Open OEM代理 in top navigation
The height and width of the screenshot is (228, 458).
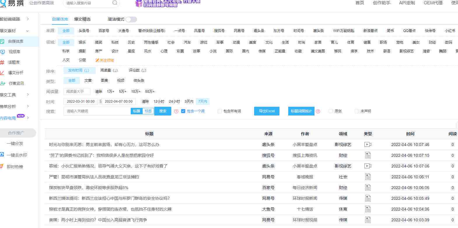[433, 3]
